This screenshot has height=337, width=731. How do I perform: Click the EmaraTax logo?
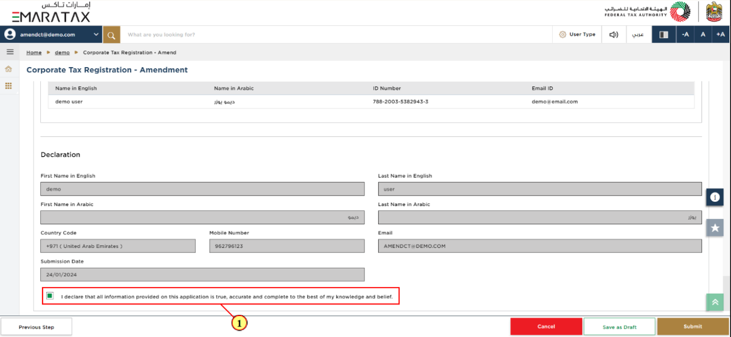pos(51,12)
